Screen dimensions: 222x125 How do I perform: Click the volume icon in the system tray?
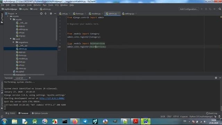(x=205, y=122)
